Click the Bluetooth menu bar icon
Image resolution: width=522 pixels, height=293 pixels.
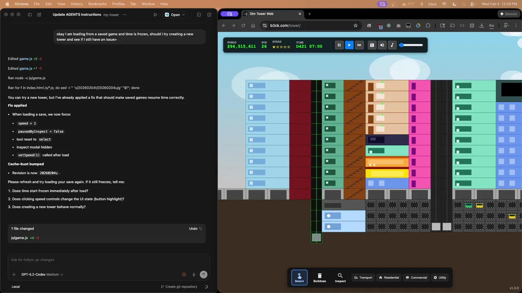point(422,4)
